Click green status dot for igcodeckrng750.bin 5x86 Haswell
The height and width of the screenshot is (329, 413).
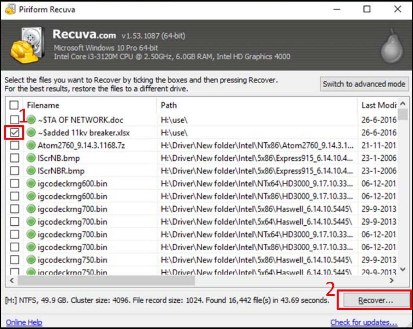tap(31, 259)
